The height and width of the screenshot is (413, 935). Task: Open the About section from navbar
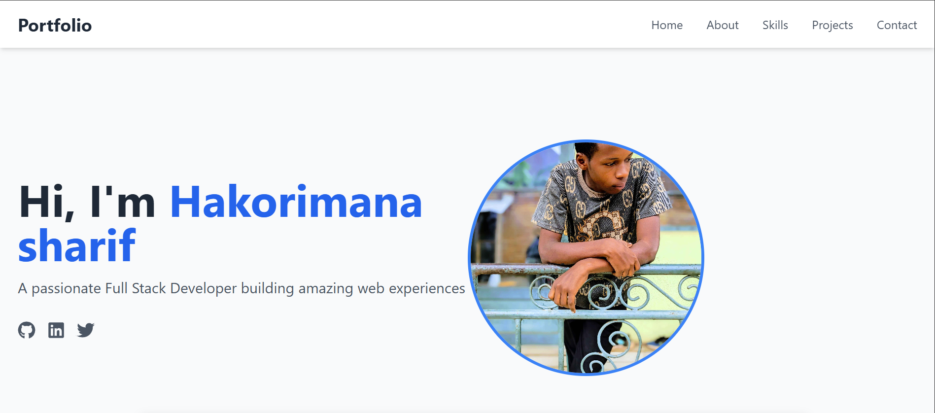pos(723,25)
